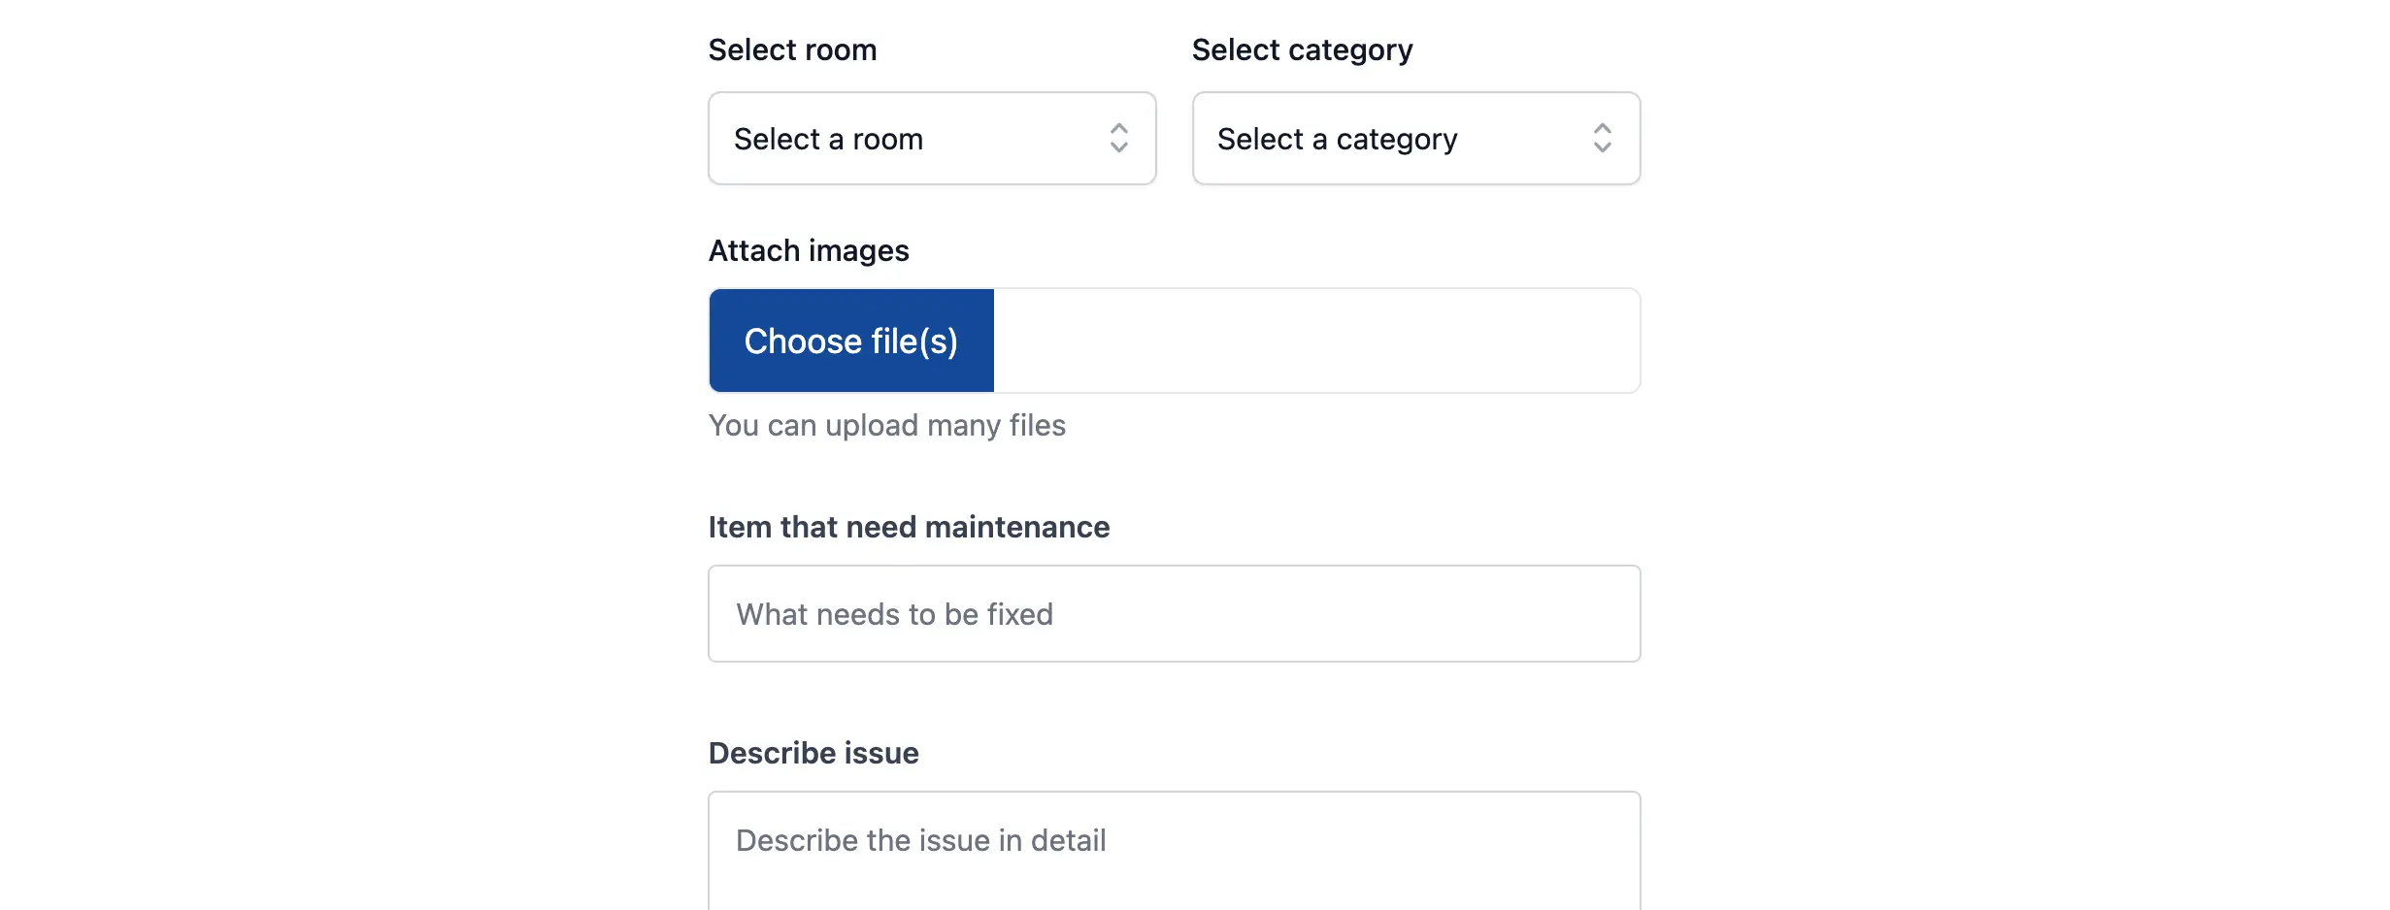Click the "You can upload many files" hint text
Viewport: 2390px width, 910px height.
coord(886,425)
